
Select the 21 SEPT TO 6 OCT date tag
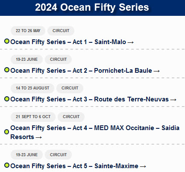click(x=33, y=117)
